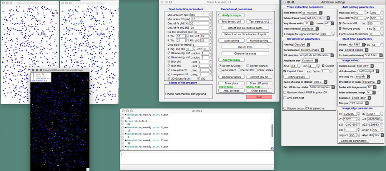The height and width of the screenshot is (171, 386).
Task: Uncheck the Exclude MM option
Action: click(x=340, y=23)
